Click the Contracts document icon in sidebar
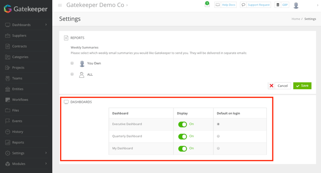This screenshot has height=173, width=321. pyautogui.click(x=7, y=46)
